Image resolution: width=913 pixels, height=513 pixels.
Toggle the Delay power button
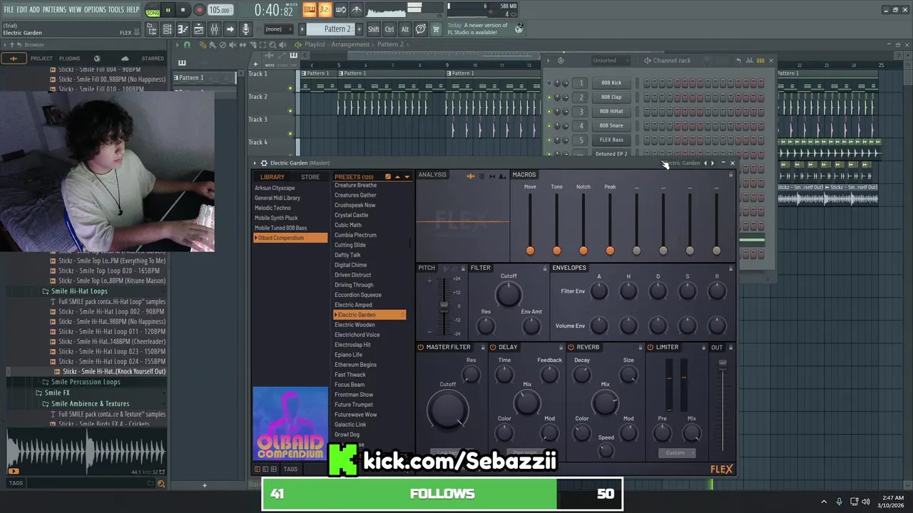493,348
